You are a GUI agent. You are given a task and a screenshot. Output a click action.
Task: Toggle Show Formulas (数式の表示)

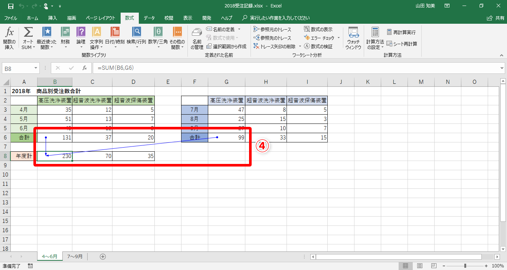(x=318, y=29)
